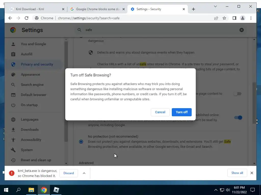Screen dimensions: 261x195
Task: Clear the settings search text
Action: point(242,30)
